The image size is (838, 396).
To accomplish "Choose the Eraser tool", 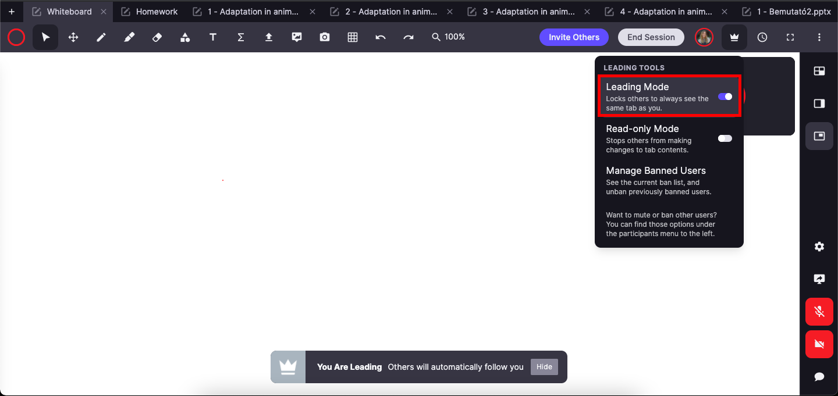I will (x=157, y=37).
